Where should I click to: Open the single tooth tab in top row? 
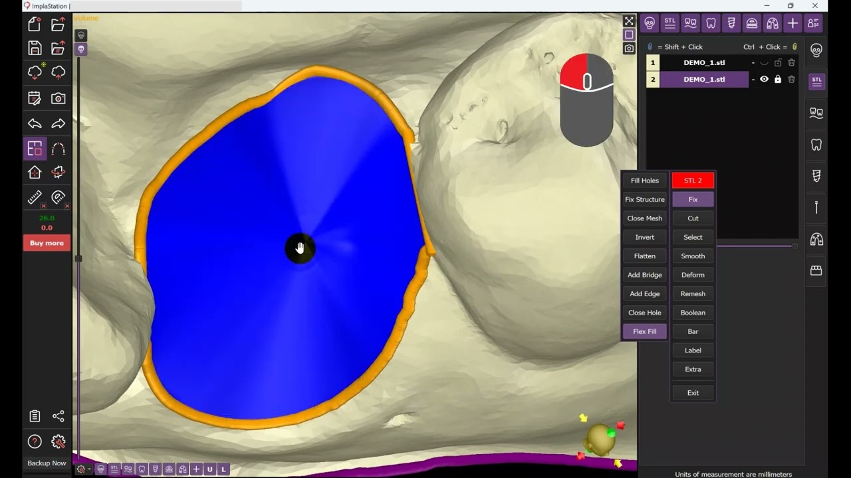tap(711, 23)
